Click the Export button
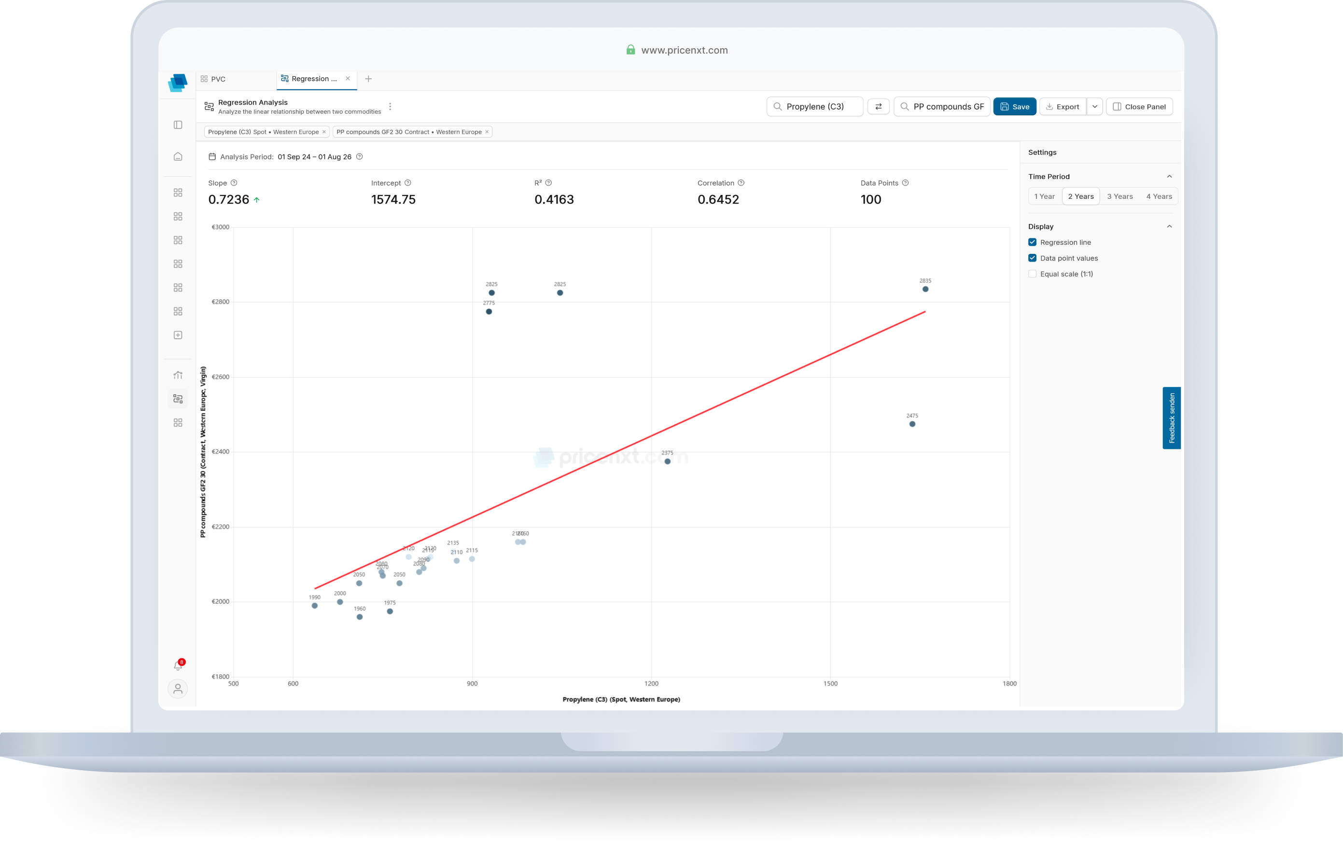 [1063, 107]
